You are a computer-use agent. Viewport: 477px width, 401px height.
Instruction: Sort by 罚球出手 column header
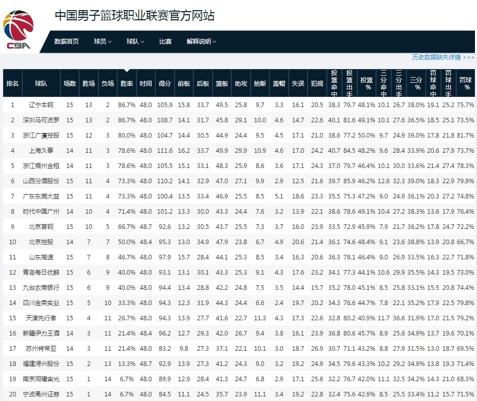pyautogui.click(x=448, y=83)
